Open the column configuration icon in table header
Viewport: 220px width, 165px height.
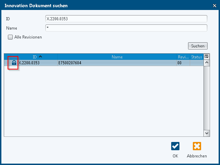pos(207,57)
